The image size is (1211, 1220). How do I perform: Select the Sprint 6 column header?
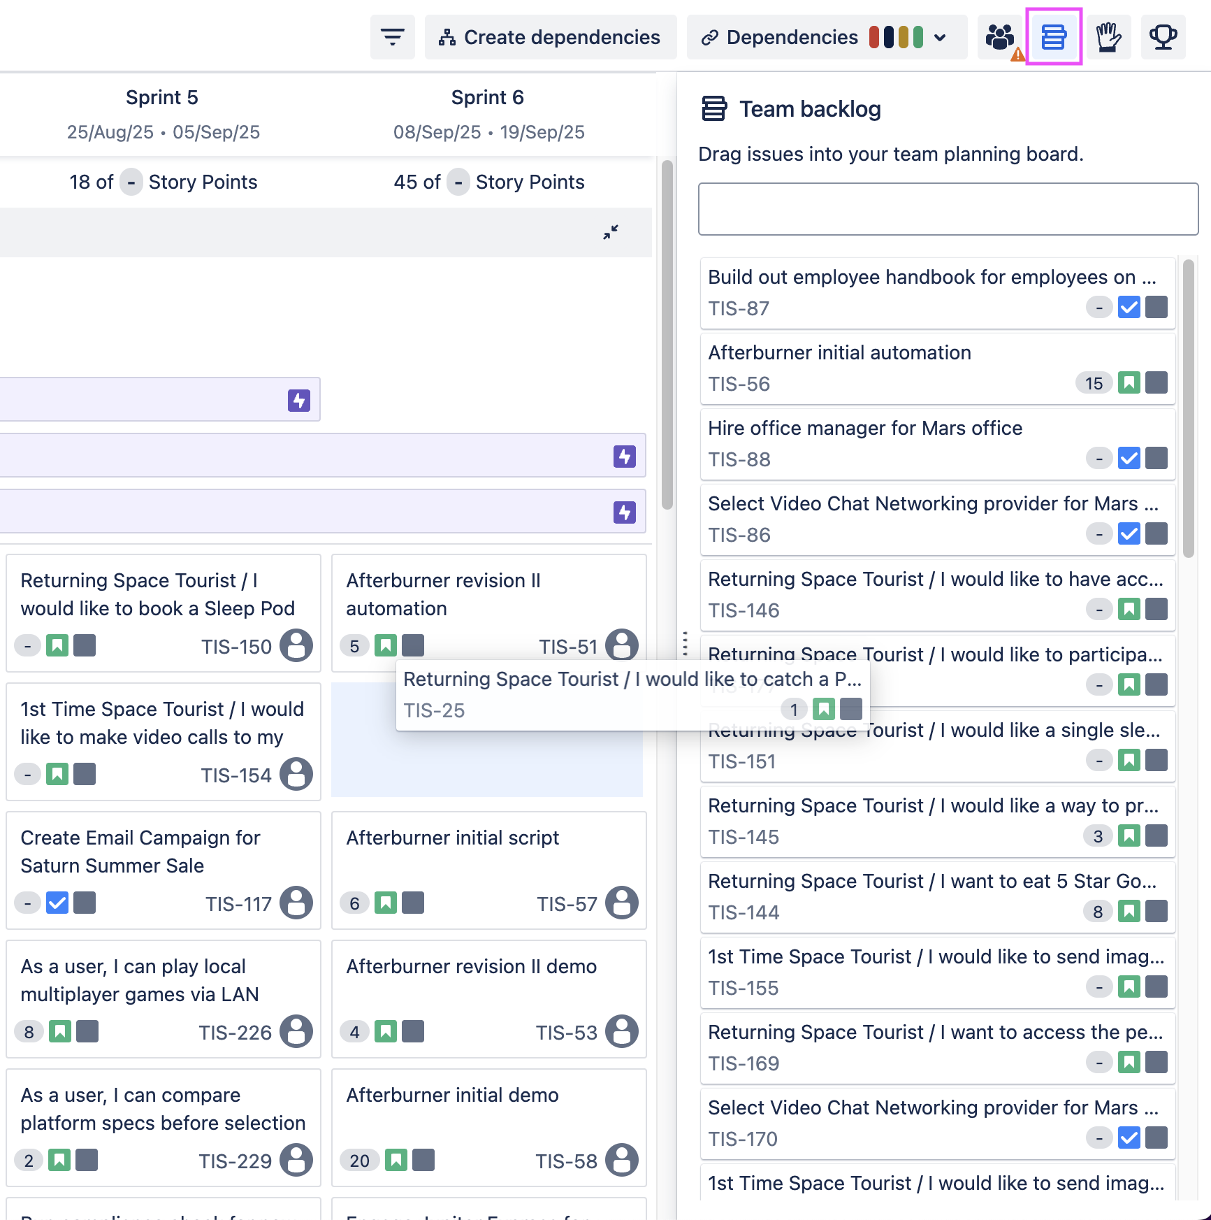(487, 98)
